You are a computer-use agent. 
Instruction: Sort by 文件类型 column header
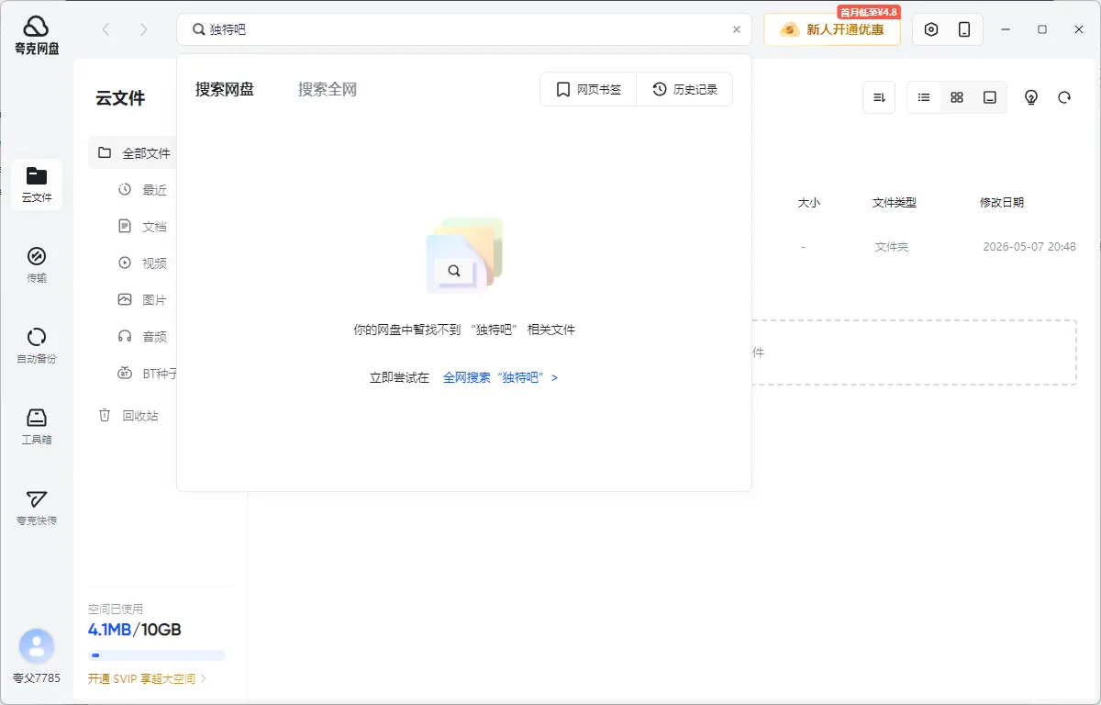pyautogui.click(x=894, y=203)
